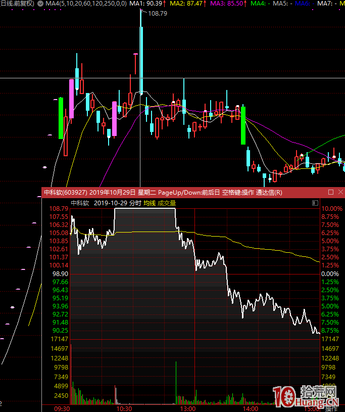The image size is (345, 412).
Task: Click the 90.25 green price axis label
Action: (61, 331)
